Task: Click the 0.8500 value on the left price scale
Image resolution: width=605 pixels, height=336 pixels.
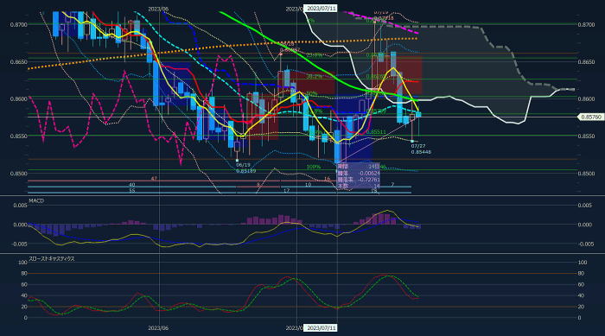Action: pos(18,174)
